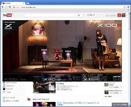131x107 pixels.
Task: Expand the upload button dropdown arrow
Action: click(x=98, y=15)
